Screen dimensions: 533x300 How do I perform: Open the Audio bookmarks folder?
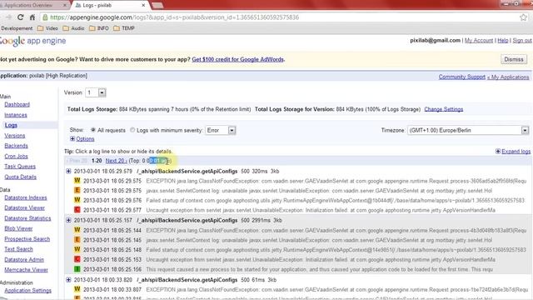[x=73, y=28]
